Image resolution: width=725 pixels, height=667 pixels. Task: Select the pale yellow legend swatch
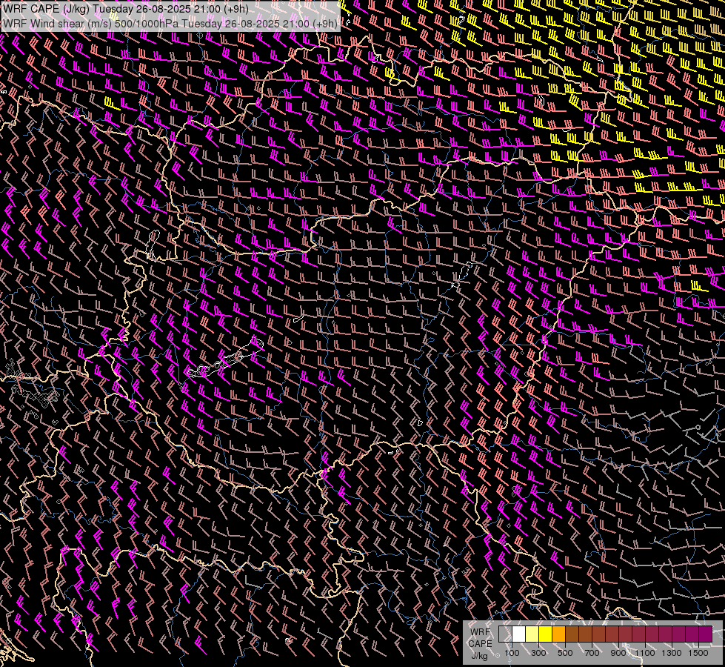click(532, 634)
